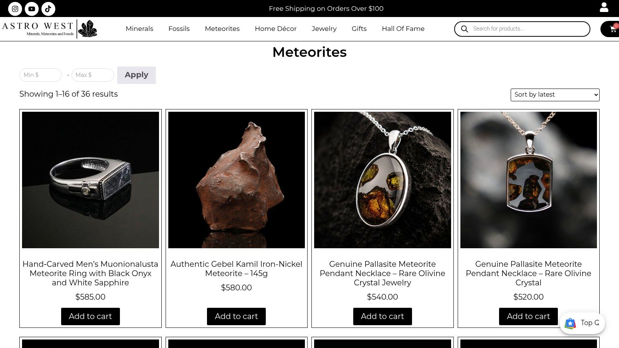Viewport: 619px width, 348px height.
Task: Open the Fossils menu
Action: (179, 29)
